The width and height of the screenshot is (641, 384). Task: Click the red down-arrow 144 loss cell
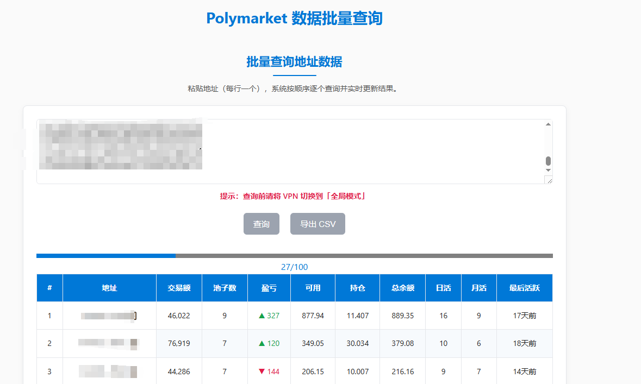tap(269, 372)
